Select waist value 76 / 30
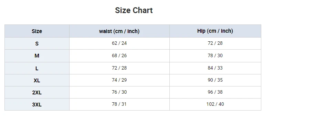 pyautogui.click(x=119, y=92)
